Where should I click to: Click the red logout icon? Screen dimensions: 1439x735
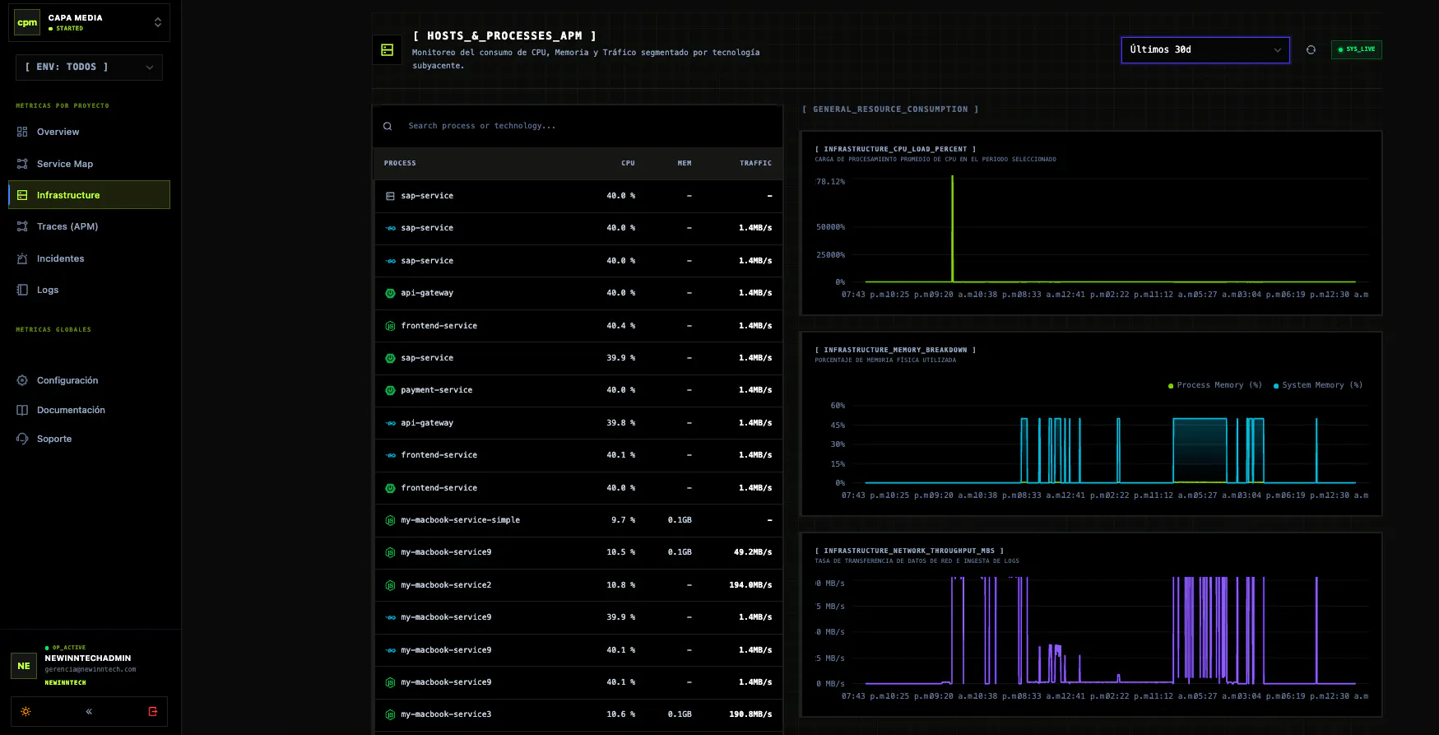click(x=153, y=711)
